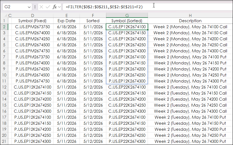Select row 12 header
The image size is (233, 145).
pos(4,87)
